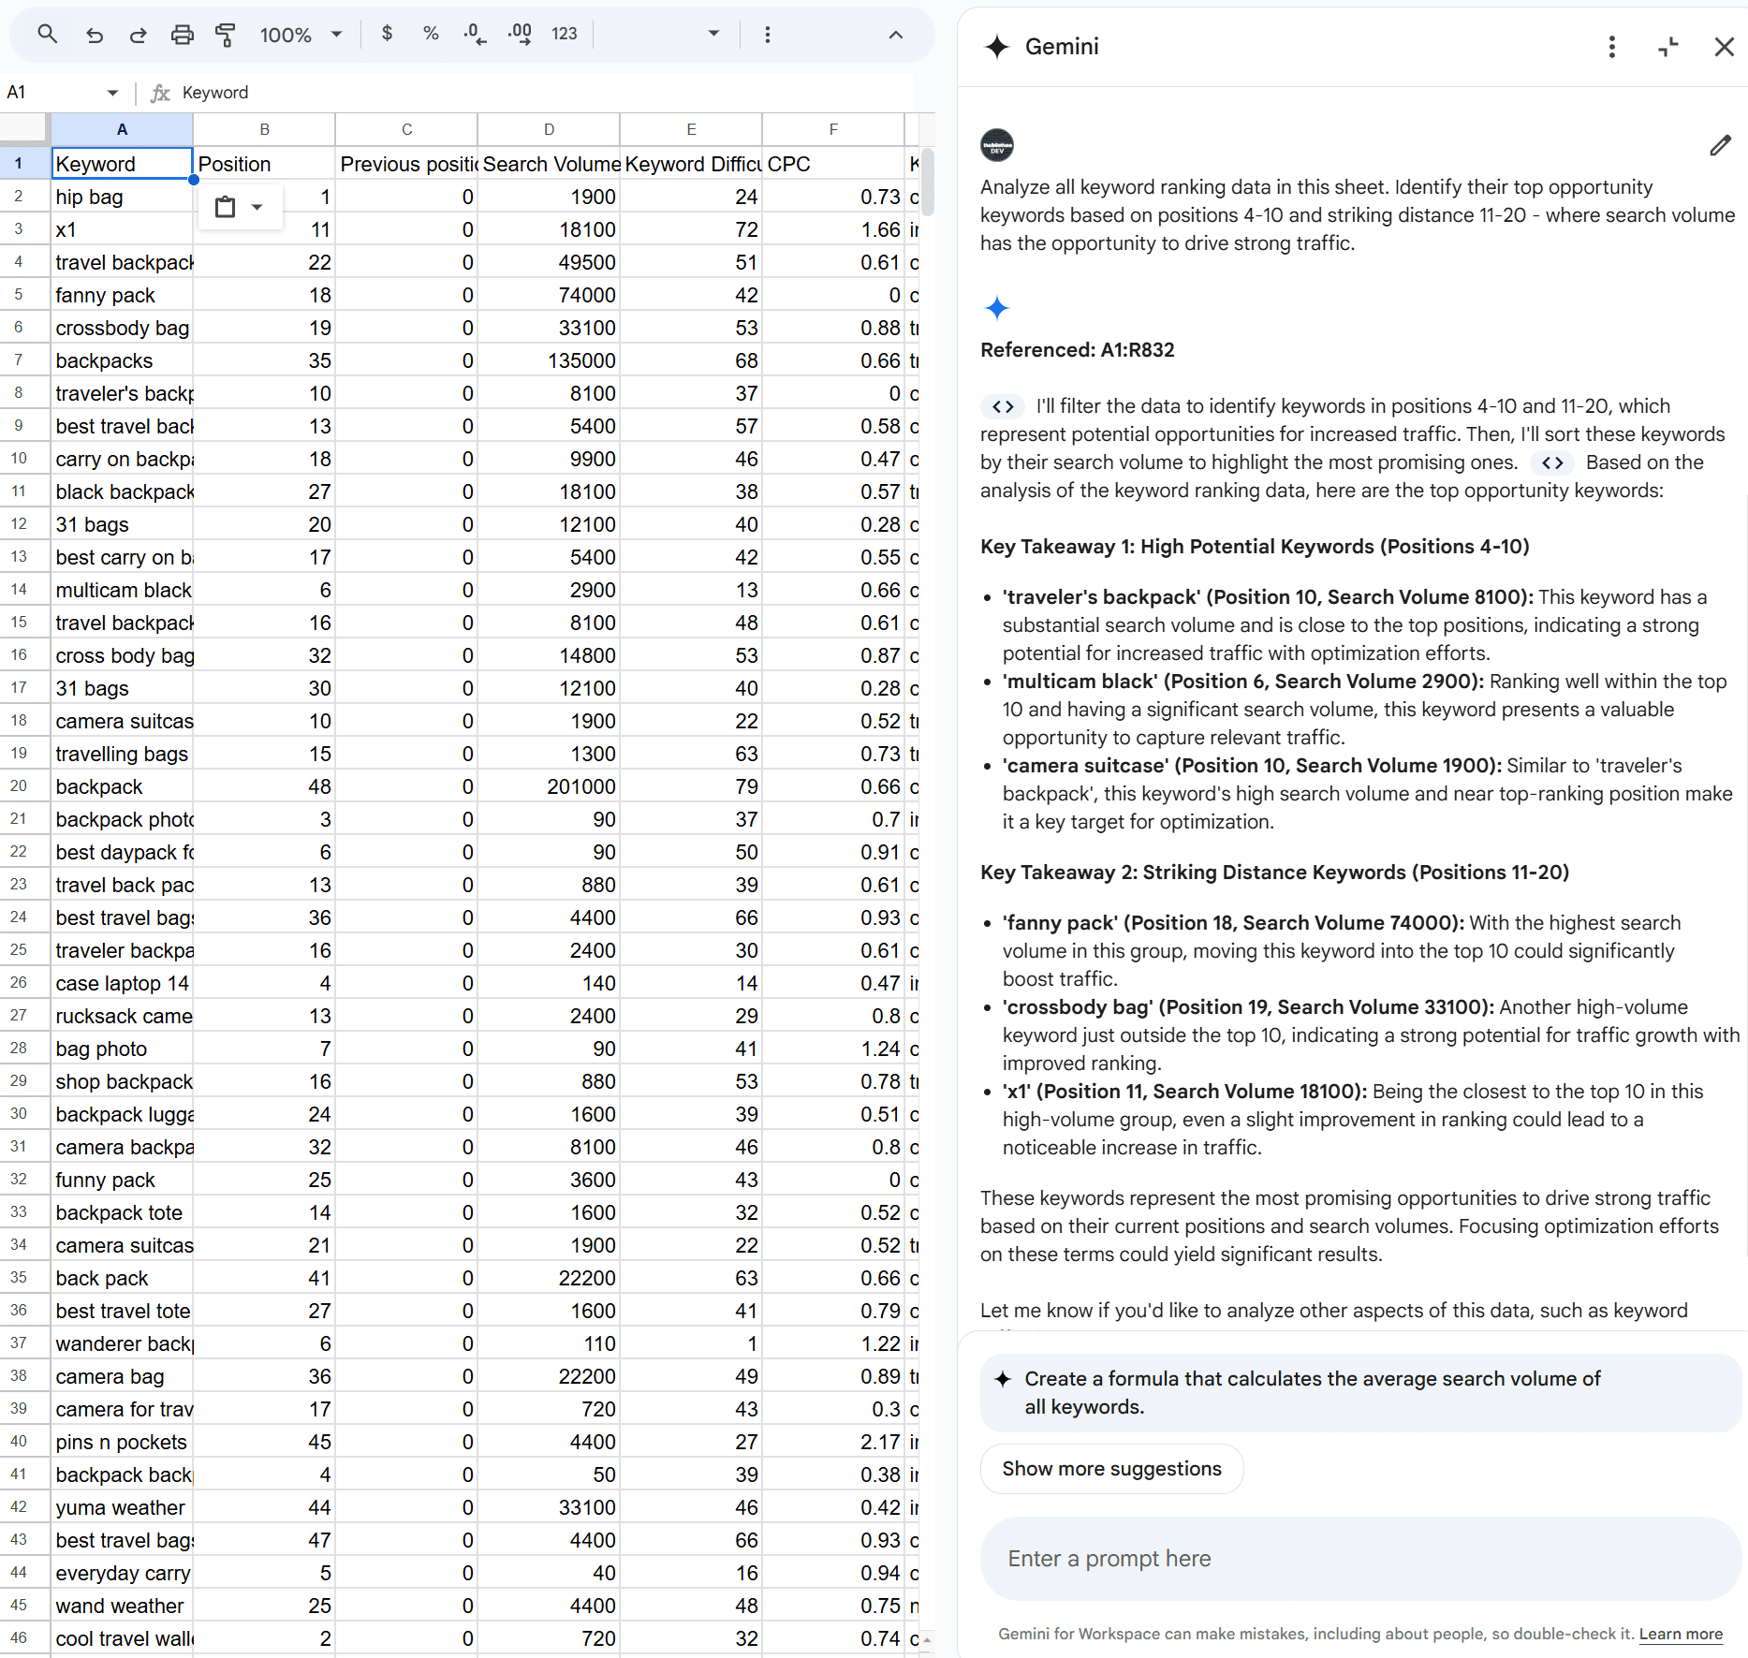This screenshot has width=1748, height=1658.
Task: Close the Gemini panel
Action: coord(1724,47)
